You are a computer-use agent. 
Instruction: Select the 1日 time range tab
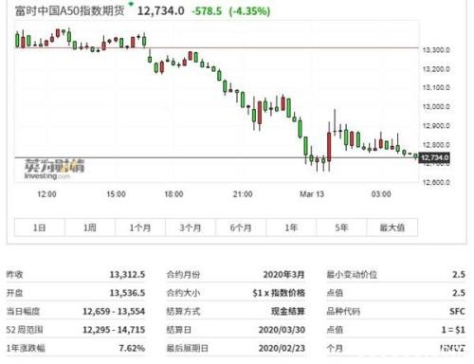[40, 227]
